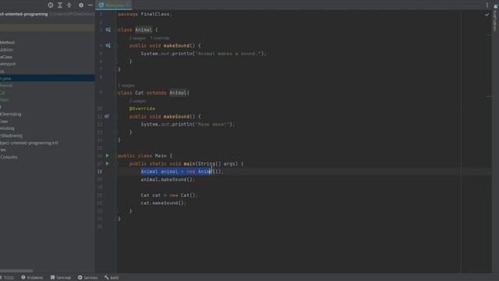Click 'extends' keyword in class Cat declaration
Image resolution: width=499 pixels, height=281 pixels.
[x=156, y=93]
